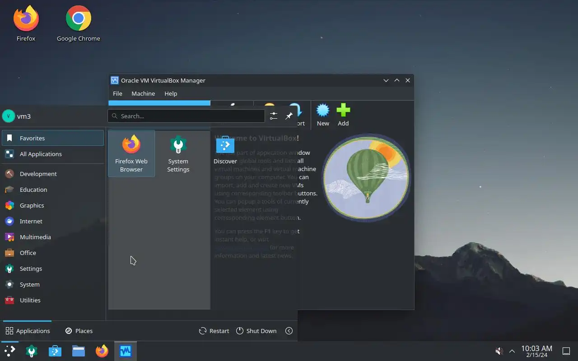Click Restart button in launcher
Screen dimensions: 578x361
(x=214, y=331)
